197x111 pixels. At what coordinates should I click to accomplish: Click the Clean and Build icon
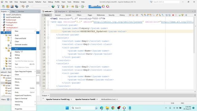(x=63, y=6)
